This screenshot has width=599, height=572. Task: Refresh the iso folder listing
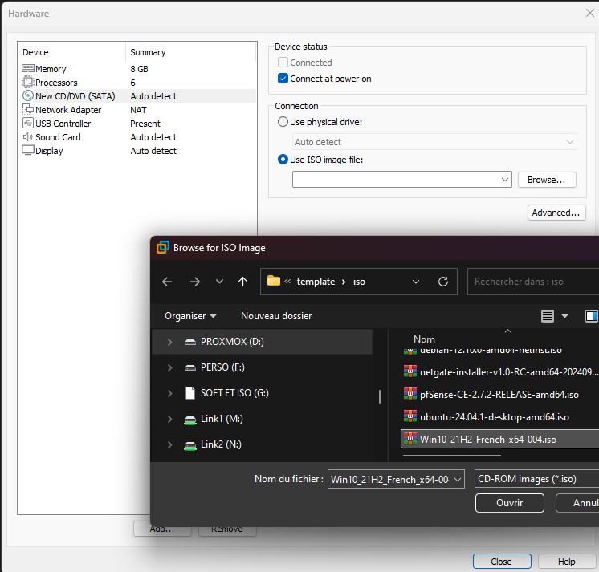(443, 282)
